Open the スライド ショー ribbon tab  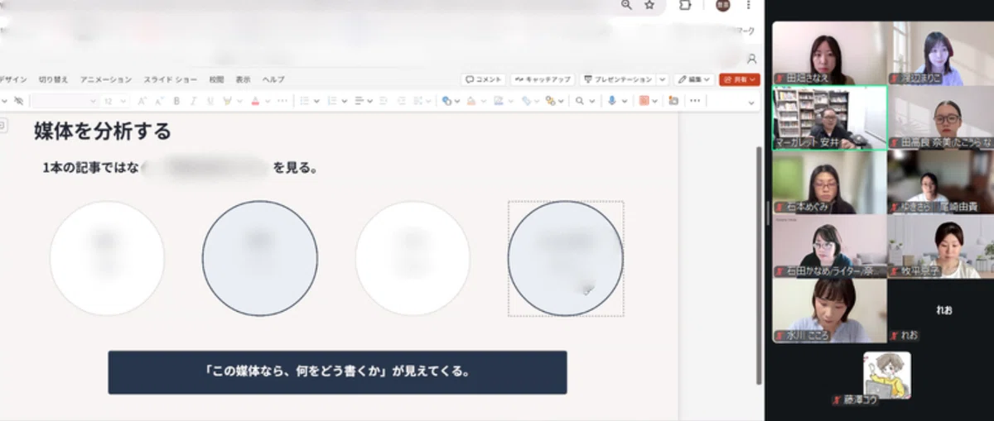click(x=171, y=79)
